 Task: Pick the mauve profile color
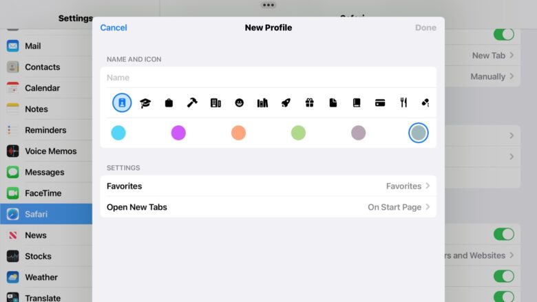point(358,133)
